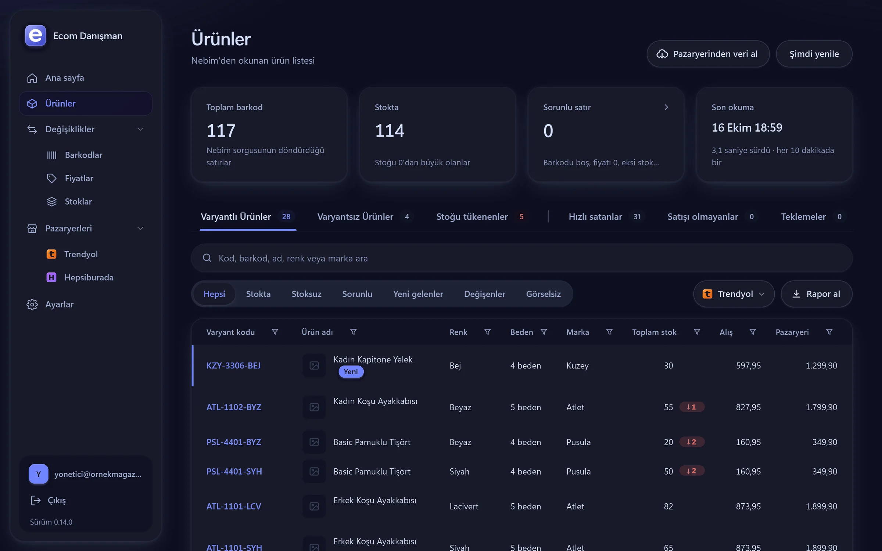Click the Beden column filter icon
Image resolution: width=882 pixels, height=551 pixels.
tap(544, 332)
